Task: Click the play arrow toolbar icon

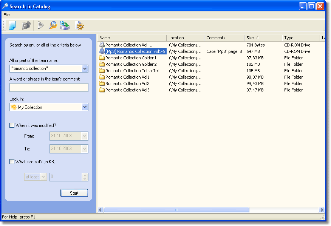Action: click(x=40, y=25)
